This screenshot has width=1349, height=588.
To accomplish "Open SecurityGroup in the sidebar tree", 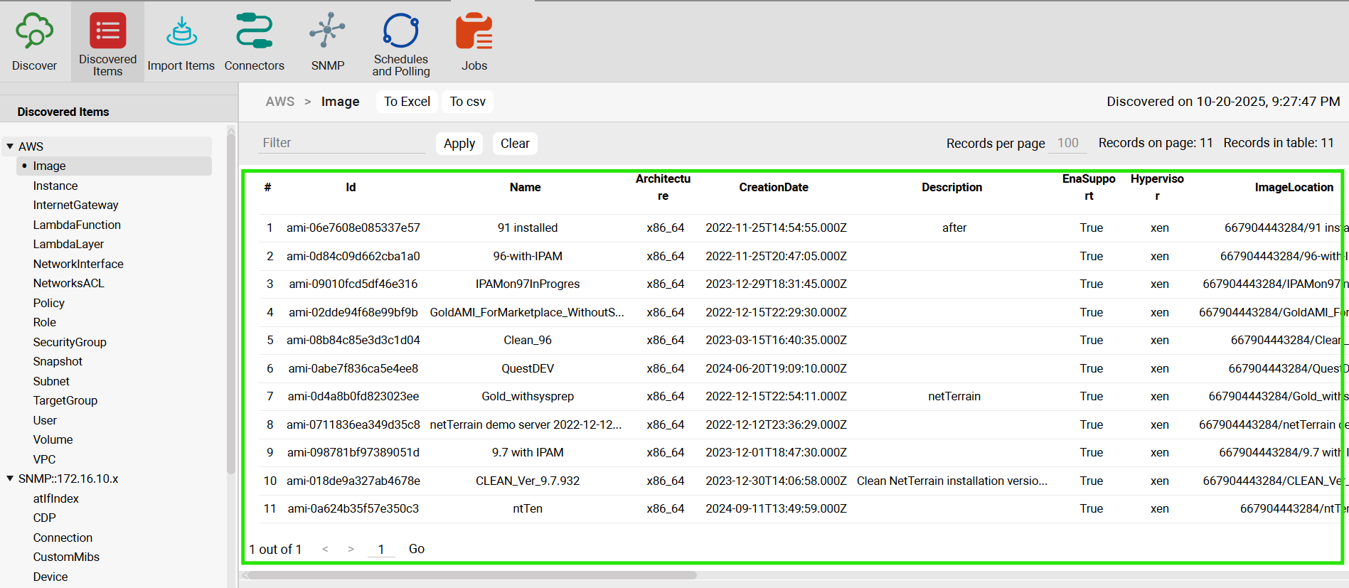I will pyautogui.click(x=70, y=342).
